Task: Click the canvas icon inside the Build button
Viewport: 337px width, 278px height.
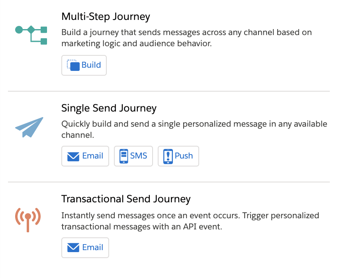Action: [73, 65]
